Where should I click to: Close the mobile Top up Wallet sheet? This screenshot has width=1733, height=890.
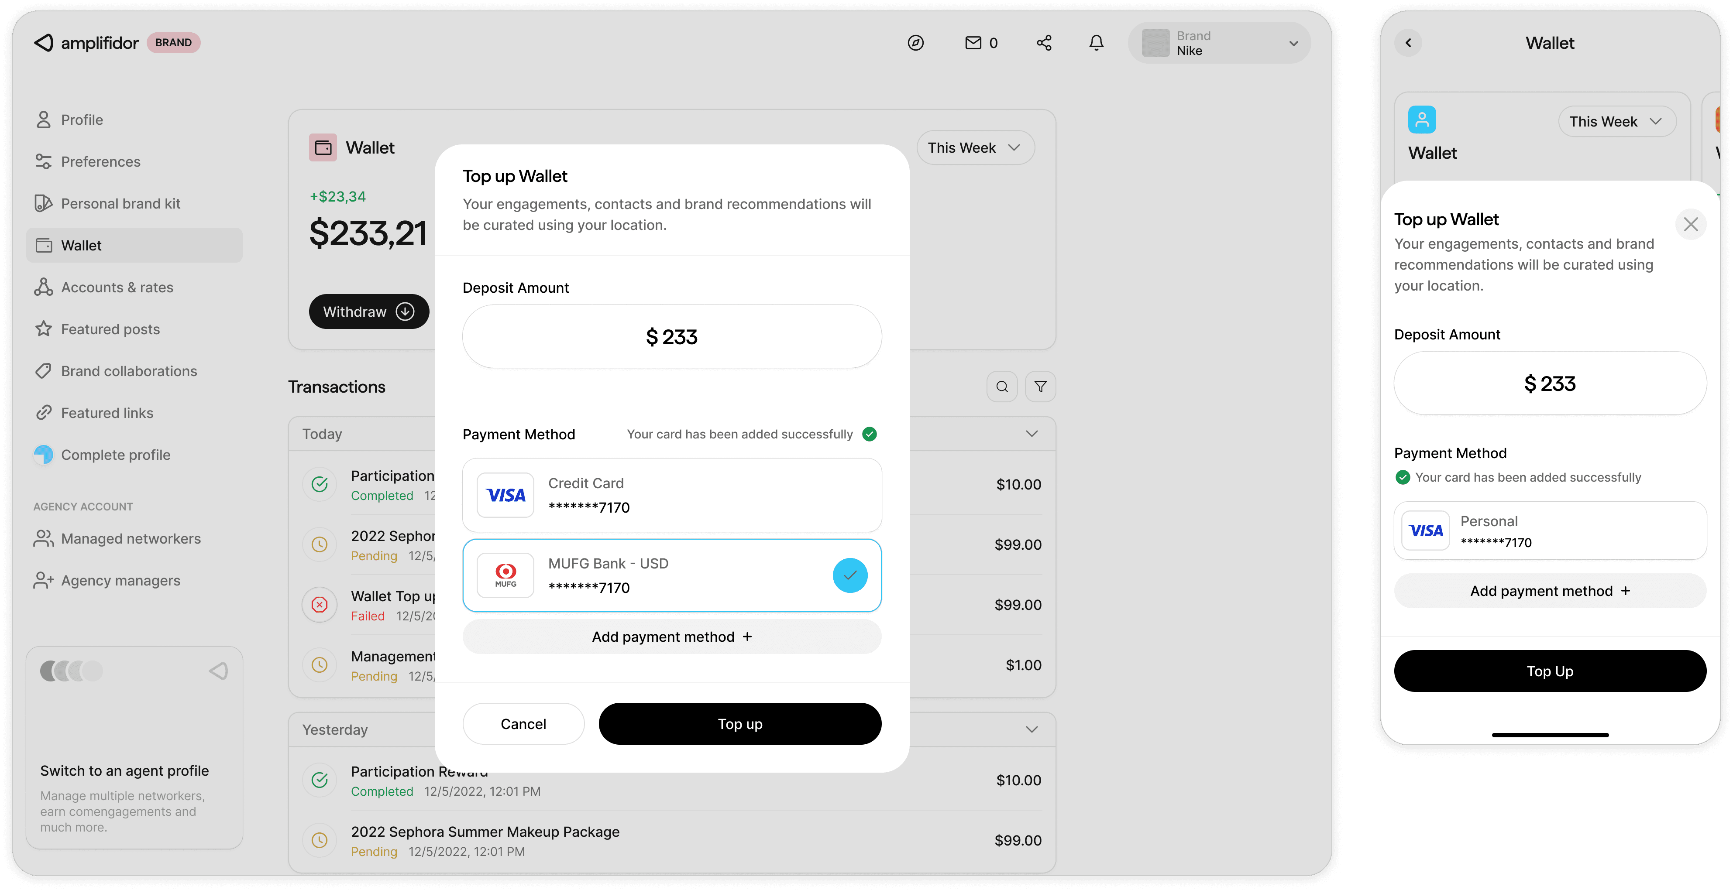click(x=1690, y=224)
